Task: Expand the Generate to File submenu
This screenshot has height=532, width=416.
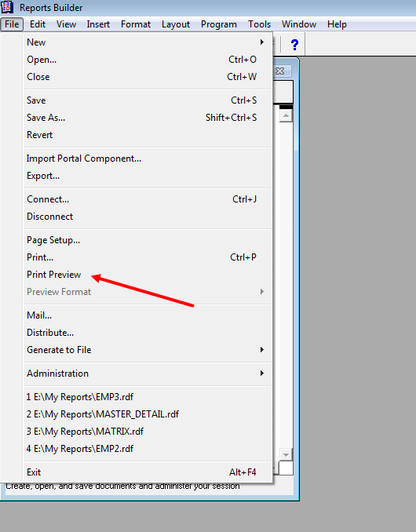Action: pos(148,350)
